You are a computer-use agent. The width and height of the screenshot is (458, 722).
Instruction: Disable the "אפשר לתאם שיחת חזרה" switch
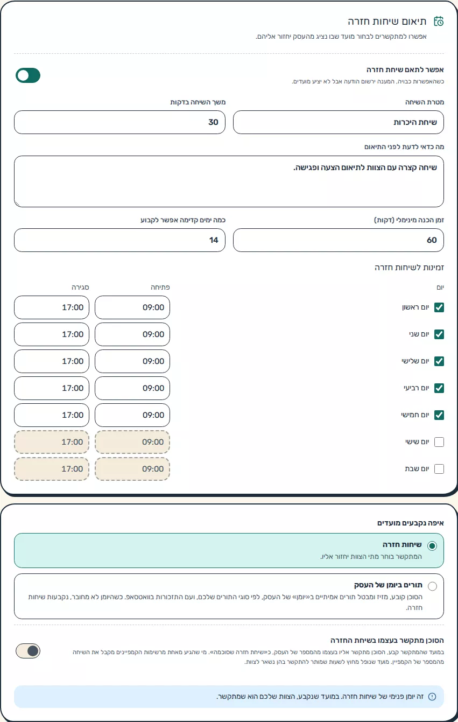(28, 76)
